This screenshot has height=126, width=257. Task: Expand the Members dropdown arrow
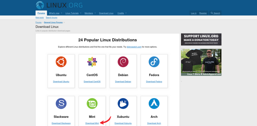pos(95,13)
